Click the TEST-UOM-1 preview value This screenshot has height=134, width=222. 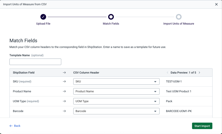(174, 81)
